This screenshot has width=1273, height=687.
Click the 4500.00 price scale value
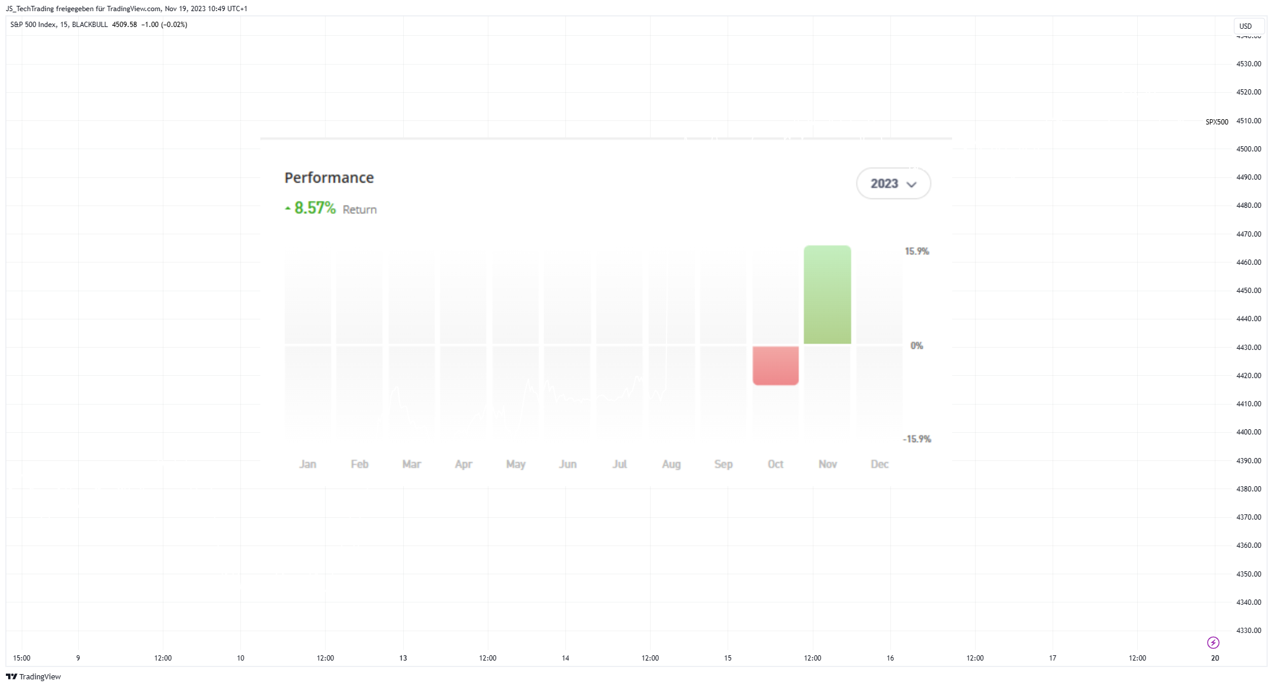pos(1248,149)
